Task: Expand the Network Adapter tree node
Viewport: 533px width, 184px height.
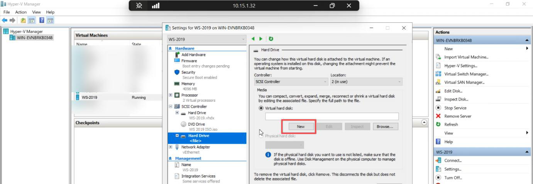Action: (x=171, y=147)
